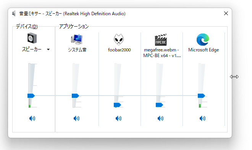Click the システム音 system sounds icon
Screen dimensions: 252x150
(77, 39)
